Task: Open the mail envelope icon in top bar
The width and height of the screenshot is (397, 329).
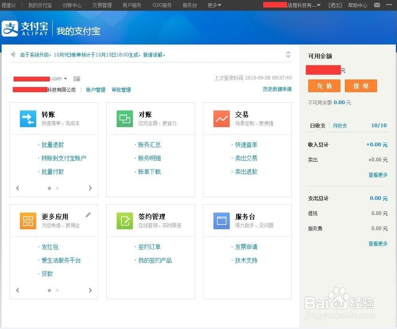Action: [x=377, y=5]
